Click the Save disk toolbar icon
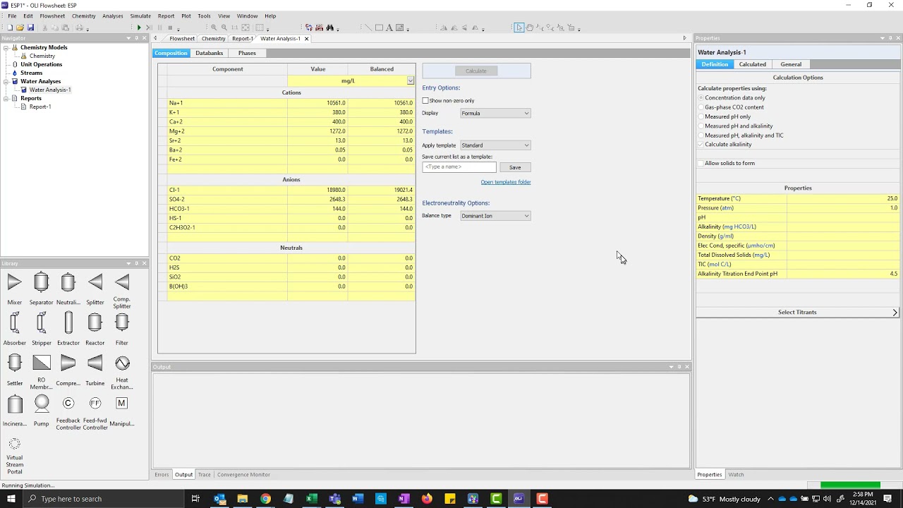The height and width of the screenshot is (508, 903). point(30,28)
